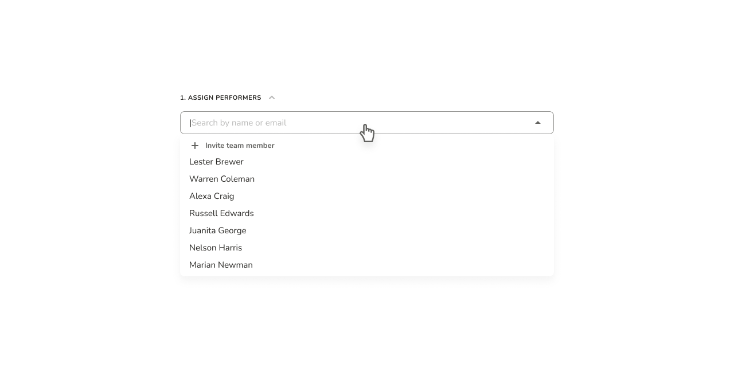Select Warren Coleman from the list
Image resolution: width=734 pixels, height=368 pixels.
(x=367, y=179)
